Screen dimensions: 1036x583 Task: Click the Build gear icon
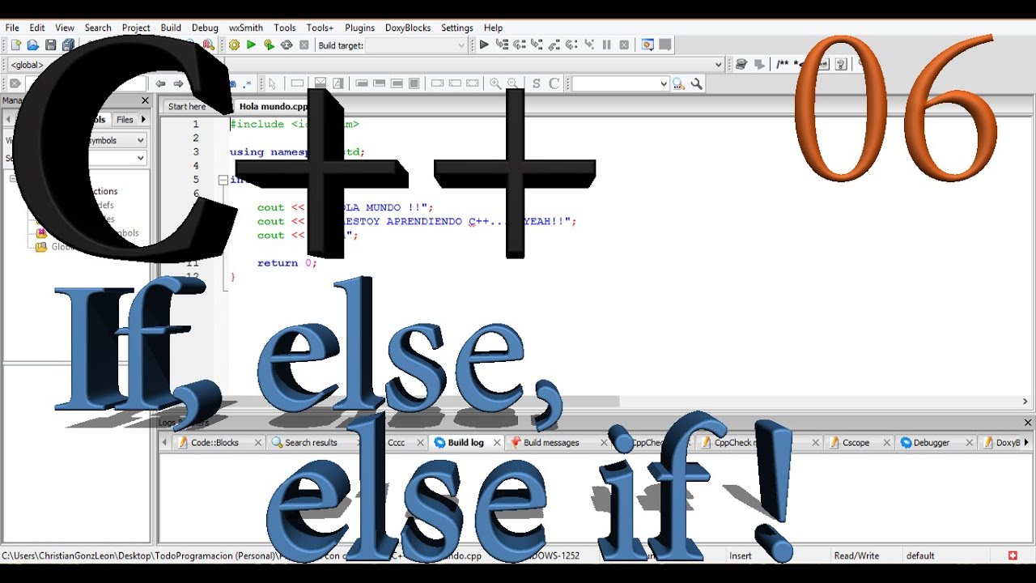[234, 45]
